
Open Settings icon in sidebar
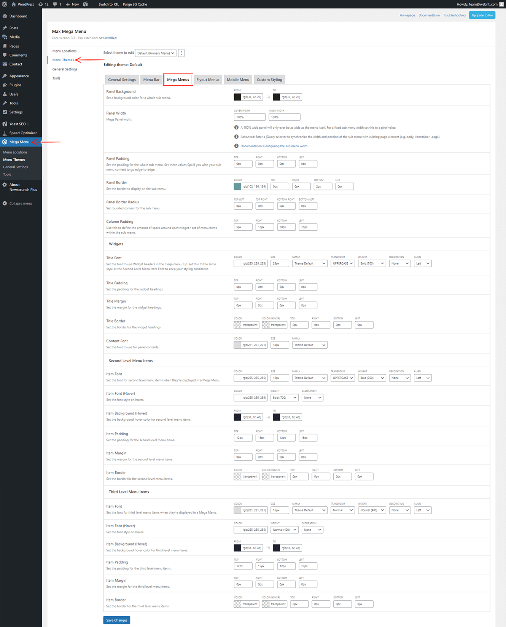pos(5,112)
